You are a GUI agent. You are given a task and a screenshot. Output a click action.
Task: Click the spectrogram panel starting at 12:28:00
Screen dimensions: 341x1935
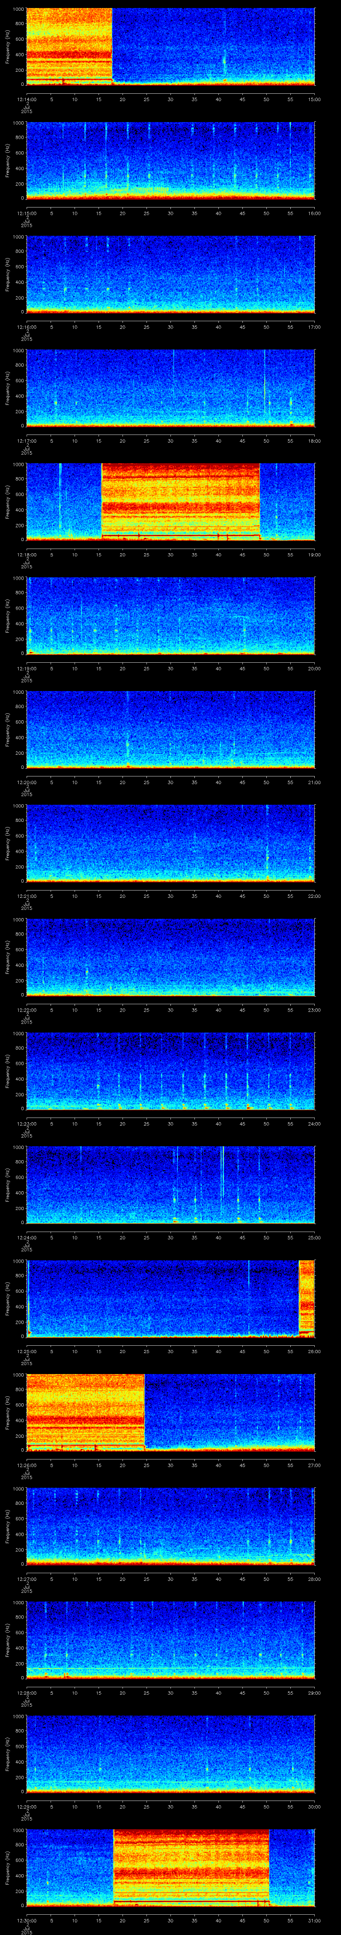click(x=171, y=1640)
